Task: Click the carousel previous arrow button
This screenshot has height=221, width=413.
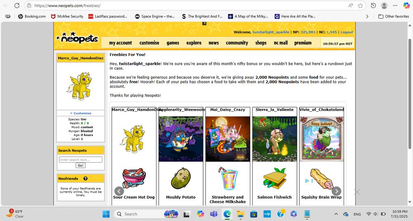Action: 119,191
